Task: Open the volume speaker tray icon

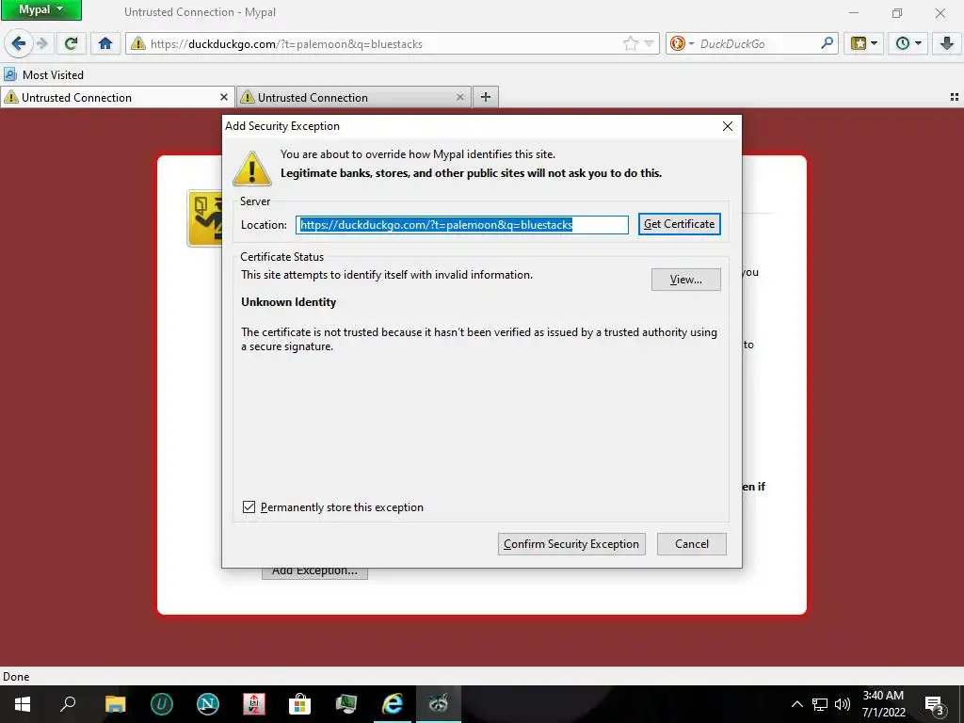Action: pyautogui.click(x=843, y=704)
